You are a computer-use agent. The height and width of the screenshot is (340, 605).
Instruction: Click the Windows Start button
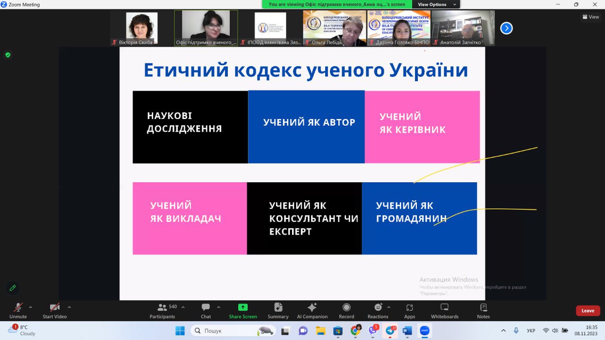[180, 331]
